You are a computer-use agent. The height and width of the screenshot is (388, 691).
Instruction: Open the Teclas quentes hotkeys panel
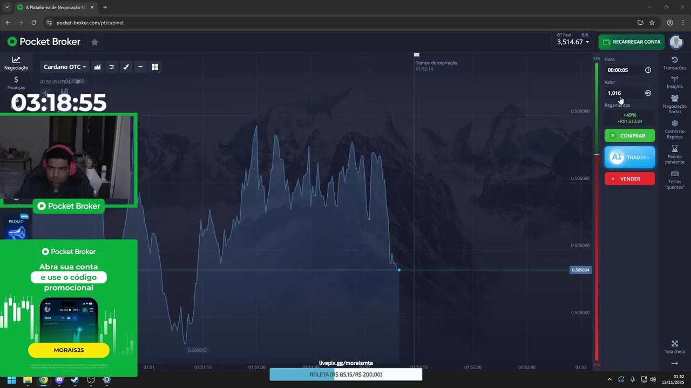(x=675, y=180)
